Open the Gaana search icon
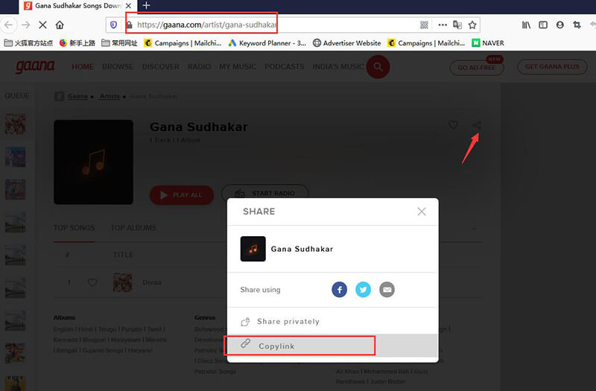This screenshot has height=391, width=596. point(378,66)
